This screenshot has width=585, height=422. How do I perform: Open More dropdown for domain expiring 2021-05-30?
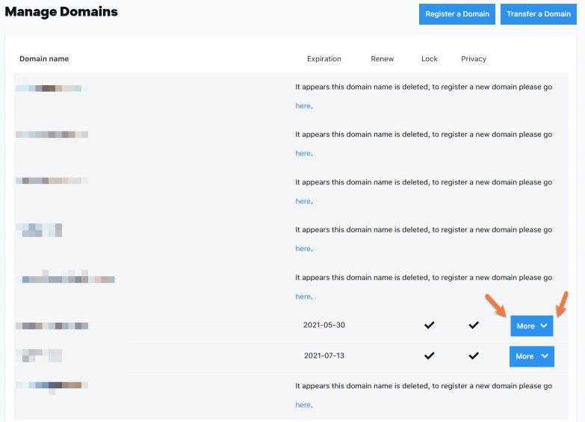tap(531, 326)
